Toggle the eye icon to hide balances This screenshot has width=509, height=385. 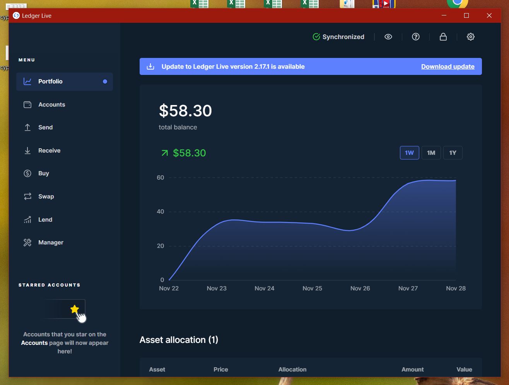(x=388, y=37)
